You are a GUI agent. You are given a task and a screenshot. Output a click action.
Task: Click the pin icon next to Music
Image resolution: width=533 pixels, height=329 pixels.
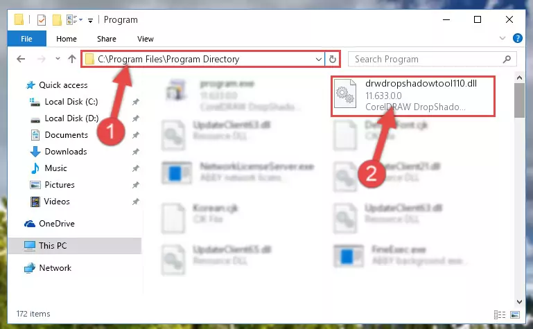click(x=135, y=168)
